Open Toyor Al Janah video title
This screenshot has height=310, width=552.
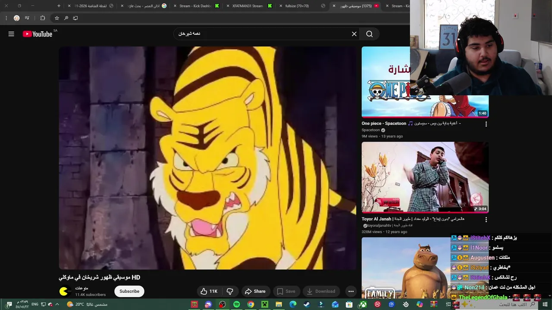tap(413, 219)
